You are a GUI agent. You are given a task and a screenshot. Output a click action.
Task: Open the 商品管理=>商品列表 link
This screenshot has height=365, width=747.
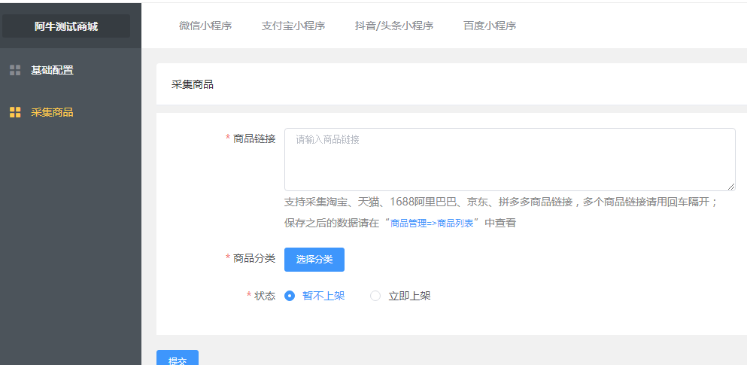[432, 224]
